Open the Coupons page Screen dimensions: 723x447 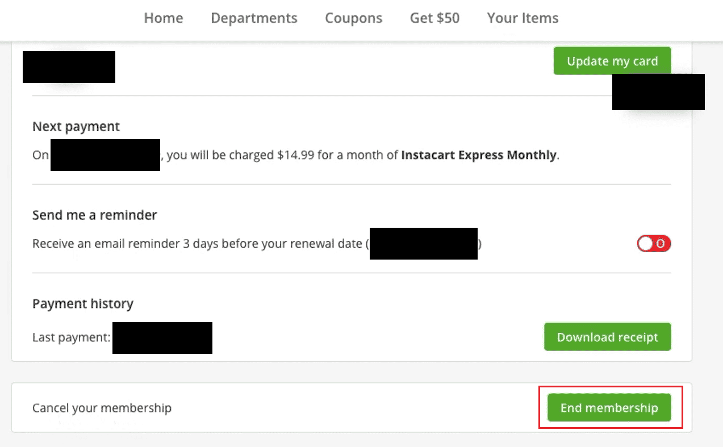pyautogui.click(x=353, y=18)
